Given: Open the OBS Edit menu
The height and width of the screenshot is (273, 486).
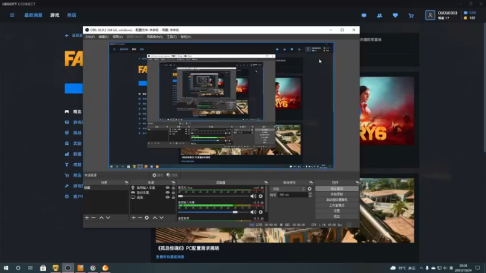Looking at the screenshot, I should (103, 37).
